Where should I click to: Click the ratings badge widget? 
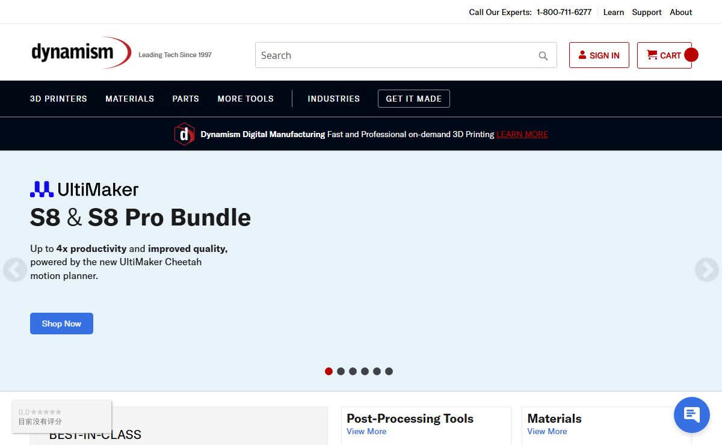tap(61, 416)
